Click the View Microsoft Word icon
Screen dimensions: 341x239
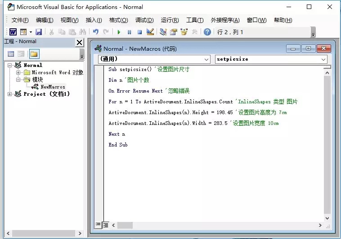tap(13, 32)
